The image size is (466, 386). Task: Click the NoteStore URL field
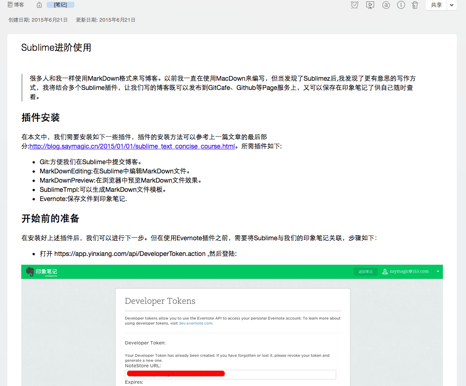coord(230,374)
